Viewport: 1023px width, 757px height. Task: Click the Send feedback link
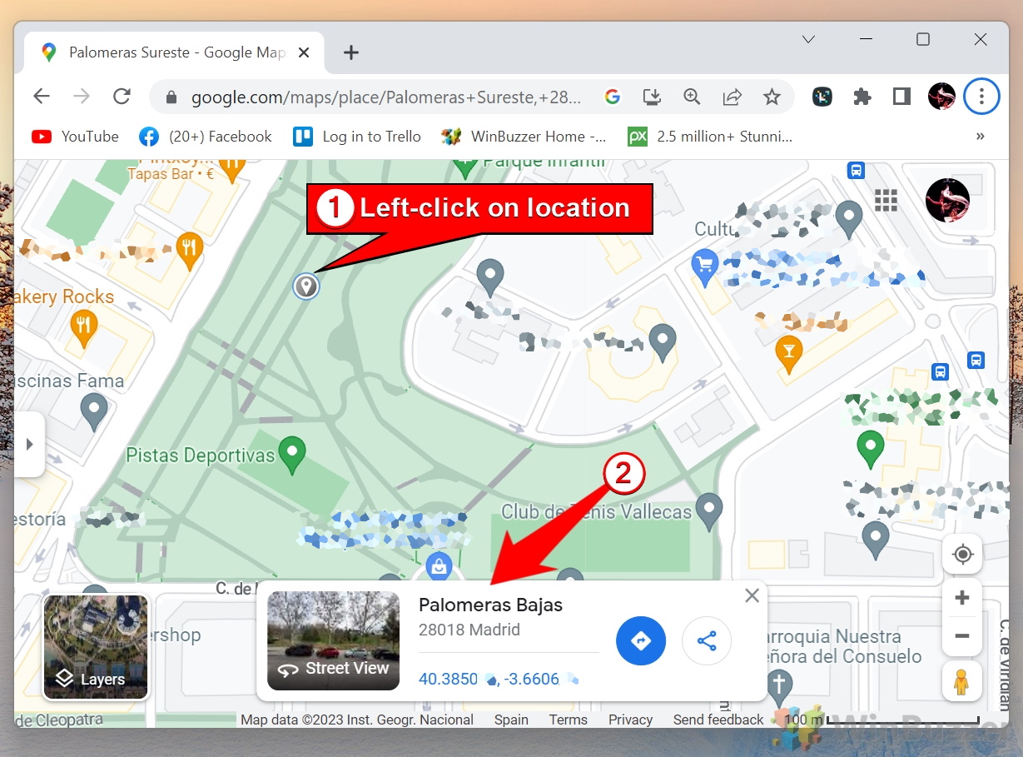point(718,720)
